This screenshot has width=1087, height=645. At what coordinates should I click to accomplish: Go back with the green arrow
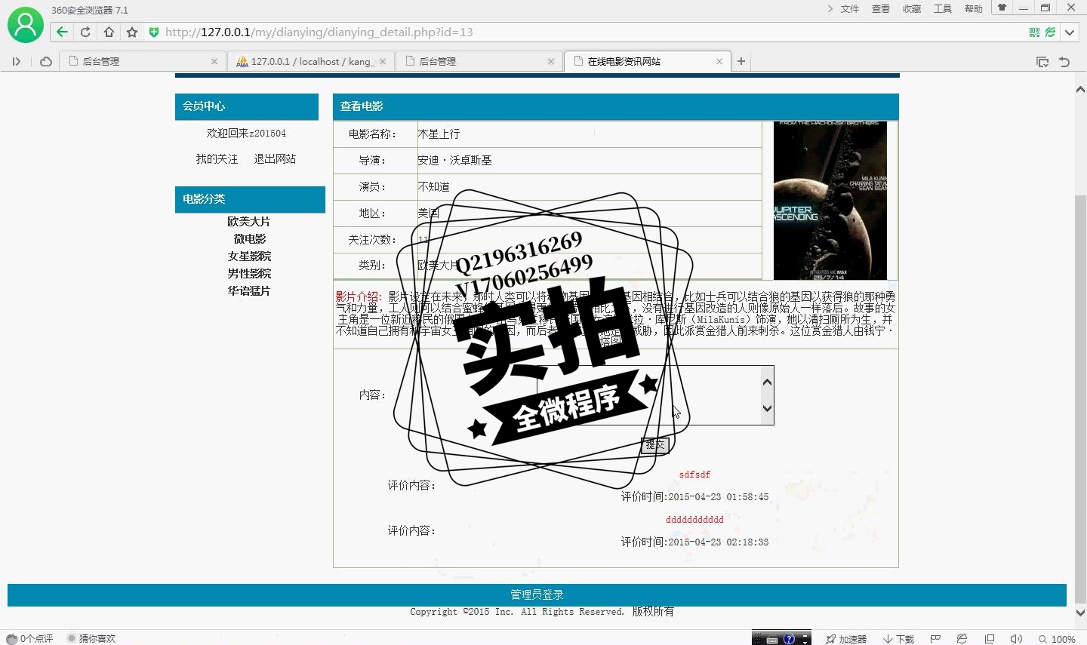click(x=62, y=32)
